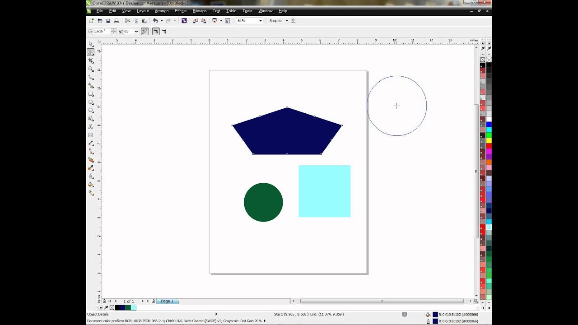Expand the Object Details arrow
The width and height of the screenshot is (578, 325).
(216, 314)
